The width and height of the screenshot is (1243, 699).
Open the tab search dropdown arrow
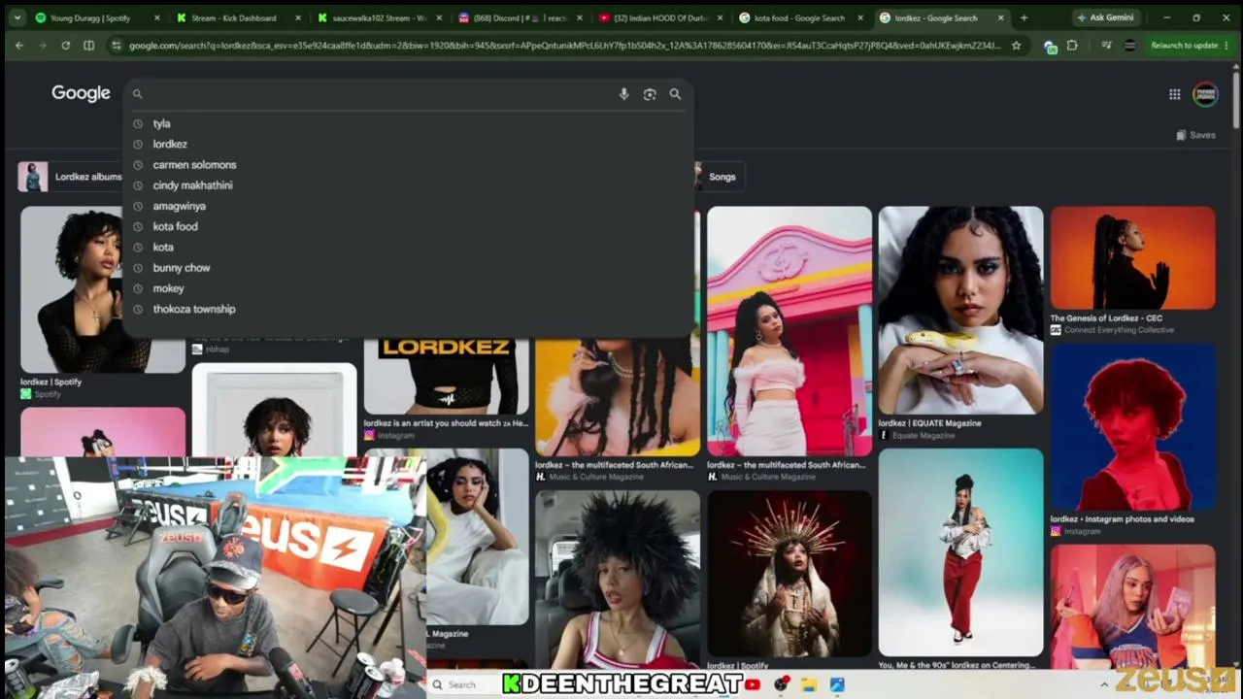[17, 17]
